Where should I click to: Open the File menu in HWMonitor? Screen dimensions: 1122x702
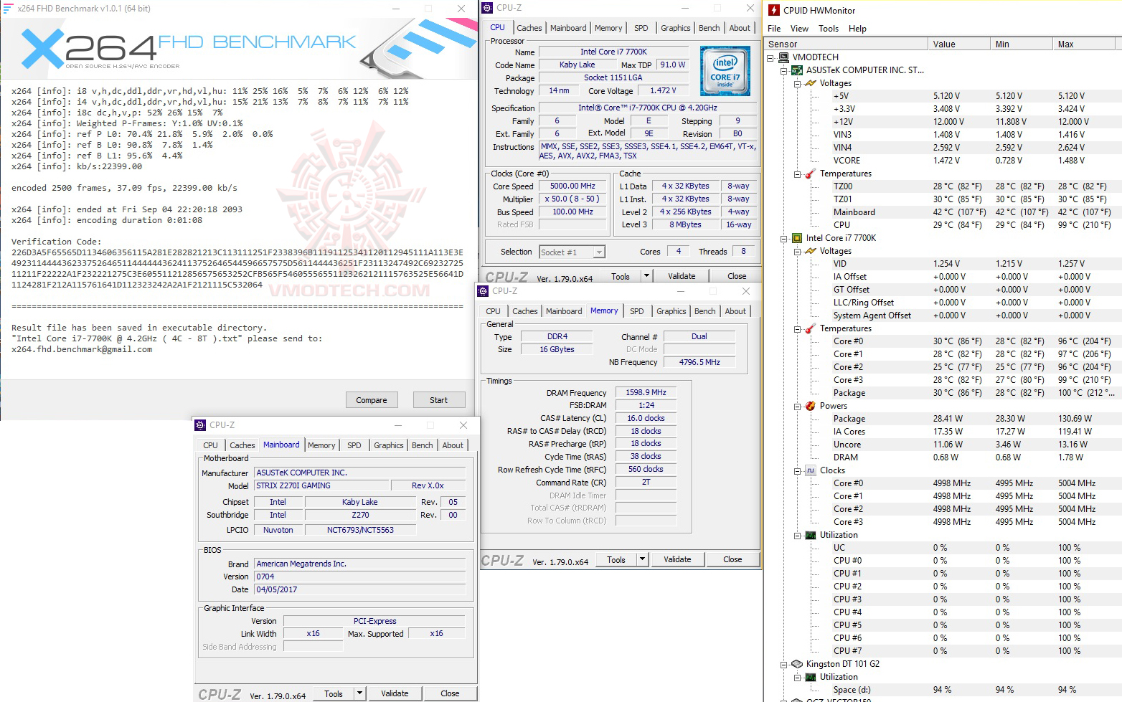point(774,29)
